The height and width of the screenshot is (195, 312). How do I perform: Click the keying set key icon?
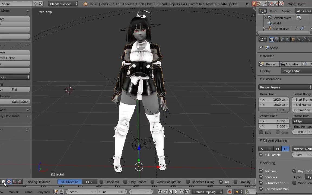pos(248,192)
